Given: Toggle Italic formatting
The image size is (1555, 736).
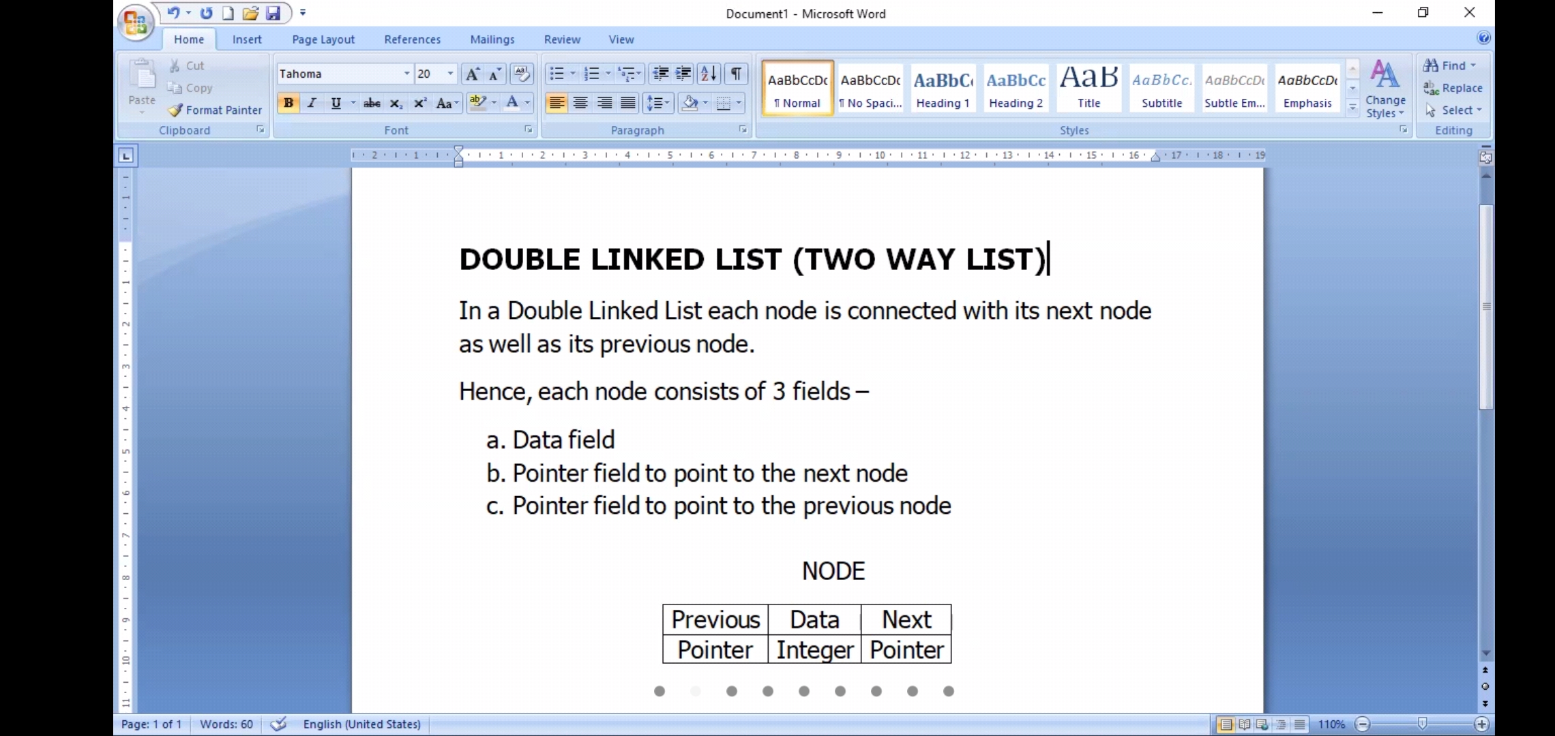Looking at the screenshot, I should point(312,103).
